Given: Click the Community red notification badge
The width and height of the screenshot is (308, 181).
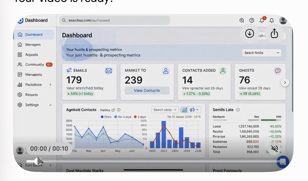Looking at the screenshot, I should pos(49,65).
